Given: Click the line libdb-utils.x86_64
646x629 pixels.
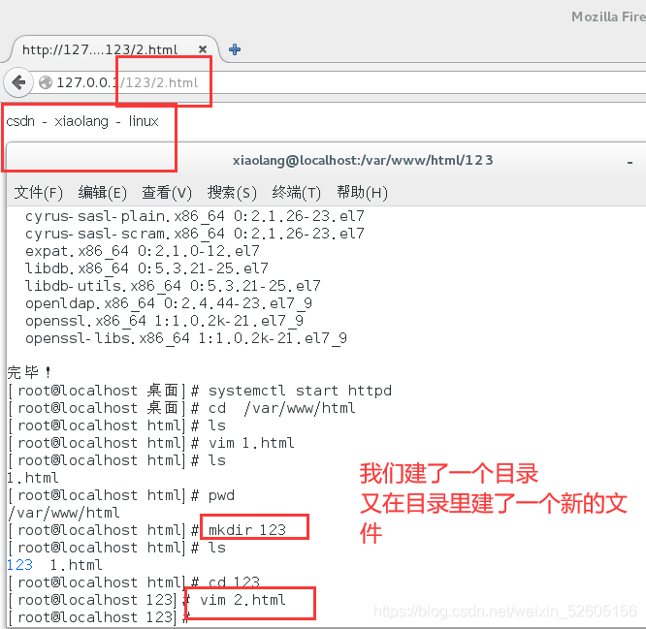Looking at the screenshot, I should tap(173, 286).
